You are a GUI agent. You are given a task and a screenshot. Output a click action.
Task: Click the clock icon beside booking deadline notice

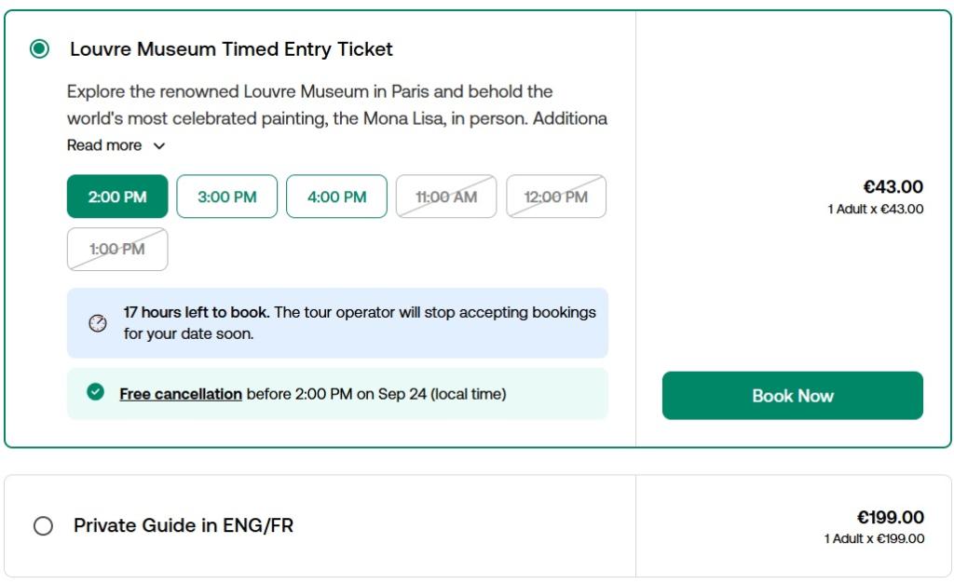pos(98,323)
